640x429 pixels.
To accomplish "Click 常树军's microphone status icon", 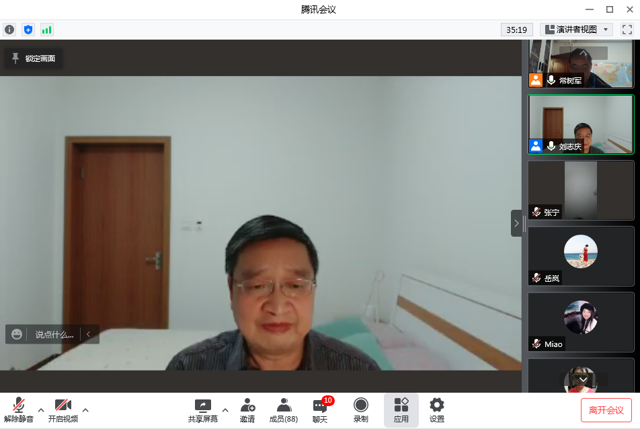I will click(551, 80).
